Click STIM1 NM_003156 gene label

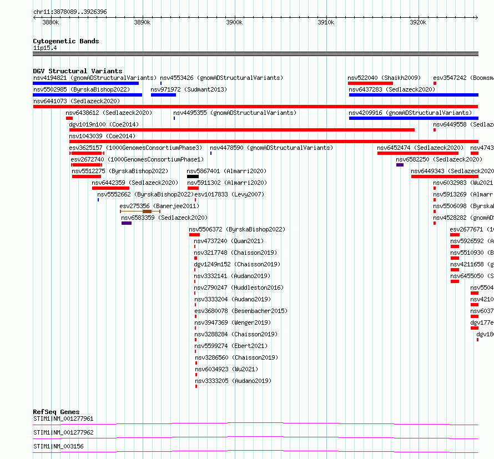[59, 446]
